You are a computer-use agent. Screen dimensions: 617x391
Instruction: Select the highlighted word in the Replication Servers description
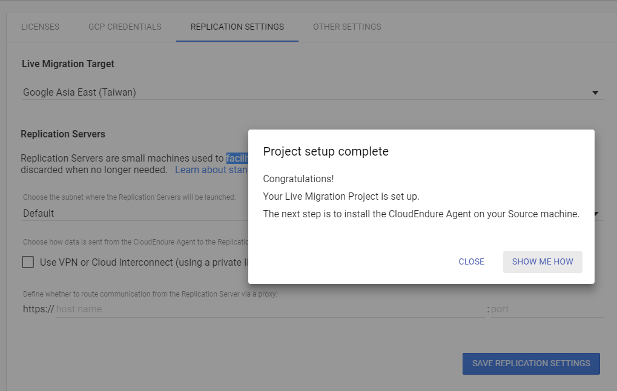237,158
